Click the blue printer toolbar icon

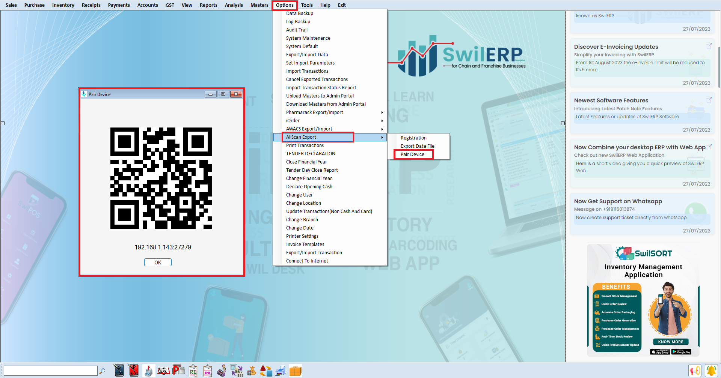(x=281, y=370)
